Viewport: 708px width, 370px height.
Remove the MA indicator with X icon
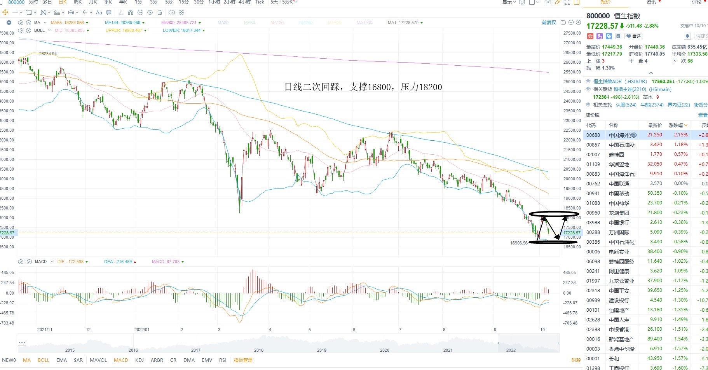pos(28,23)
